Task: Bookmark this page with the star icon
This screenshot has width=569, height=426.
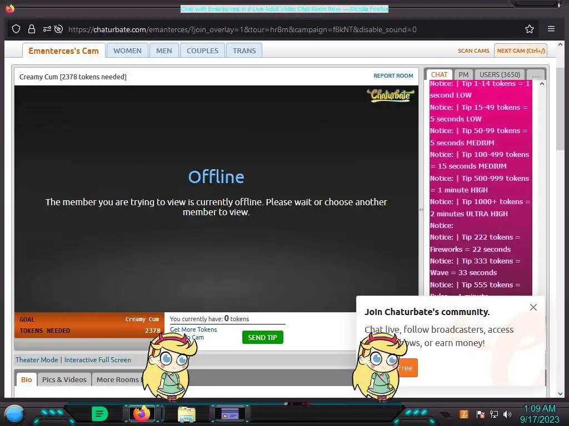Action: pyautogui.click(x=530, y=29)
